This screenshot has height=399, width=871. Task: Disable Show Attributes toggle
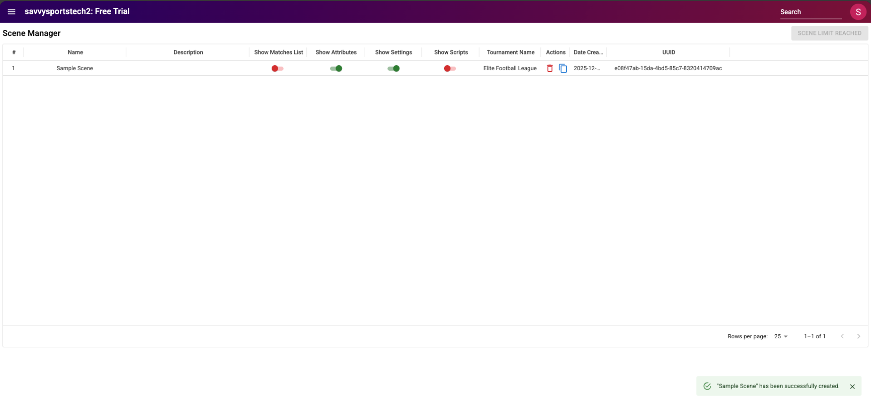pyautogui.click(x=336, y=68)
